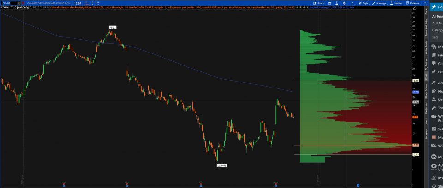Switch to Times And Sales sidebar tab
443x188 pixels.
pos(426,28)
